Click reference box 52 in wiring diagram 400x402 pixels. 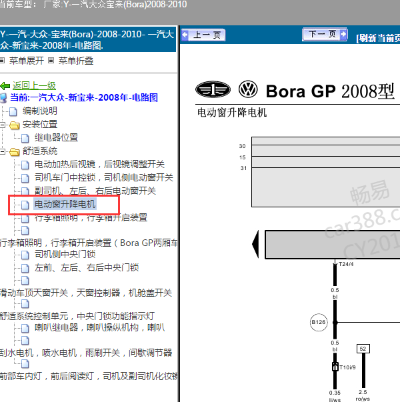pyautogui.click(x=363, y=349)
